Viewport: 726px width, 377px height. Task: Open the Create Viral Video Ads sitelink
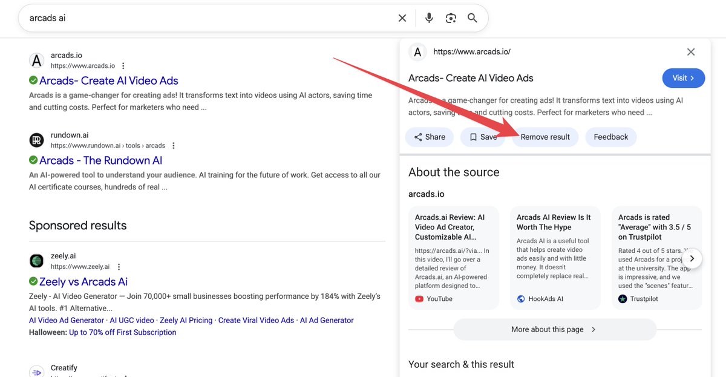256,320
